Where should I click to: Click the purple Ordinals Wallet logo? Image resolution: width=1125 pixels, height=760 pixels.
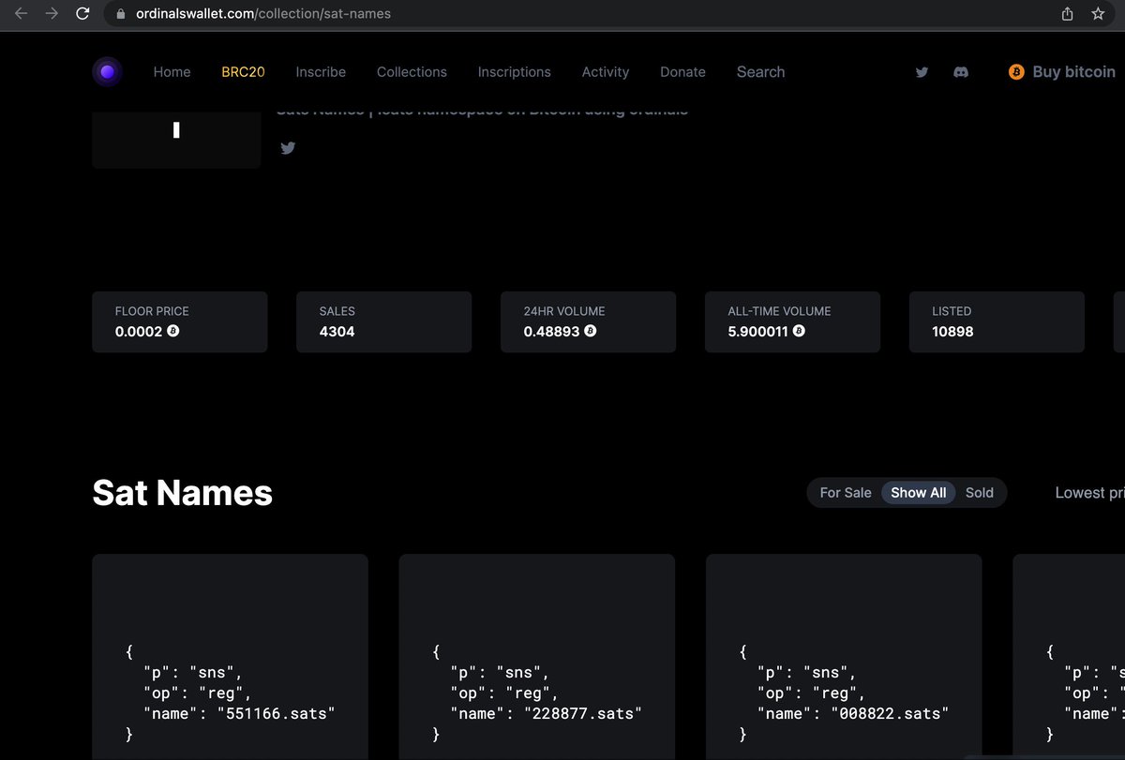[x=108, y=72]
